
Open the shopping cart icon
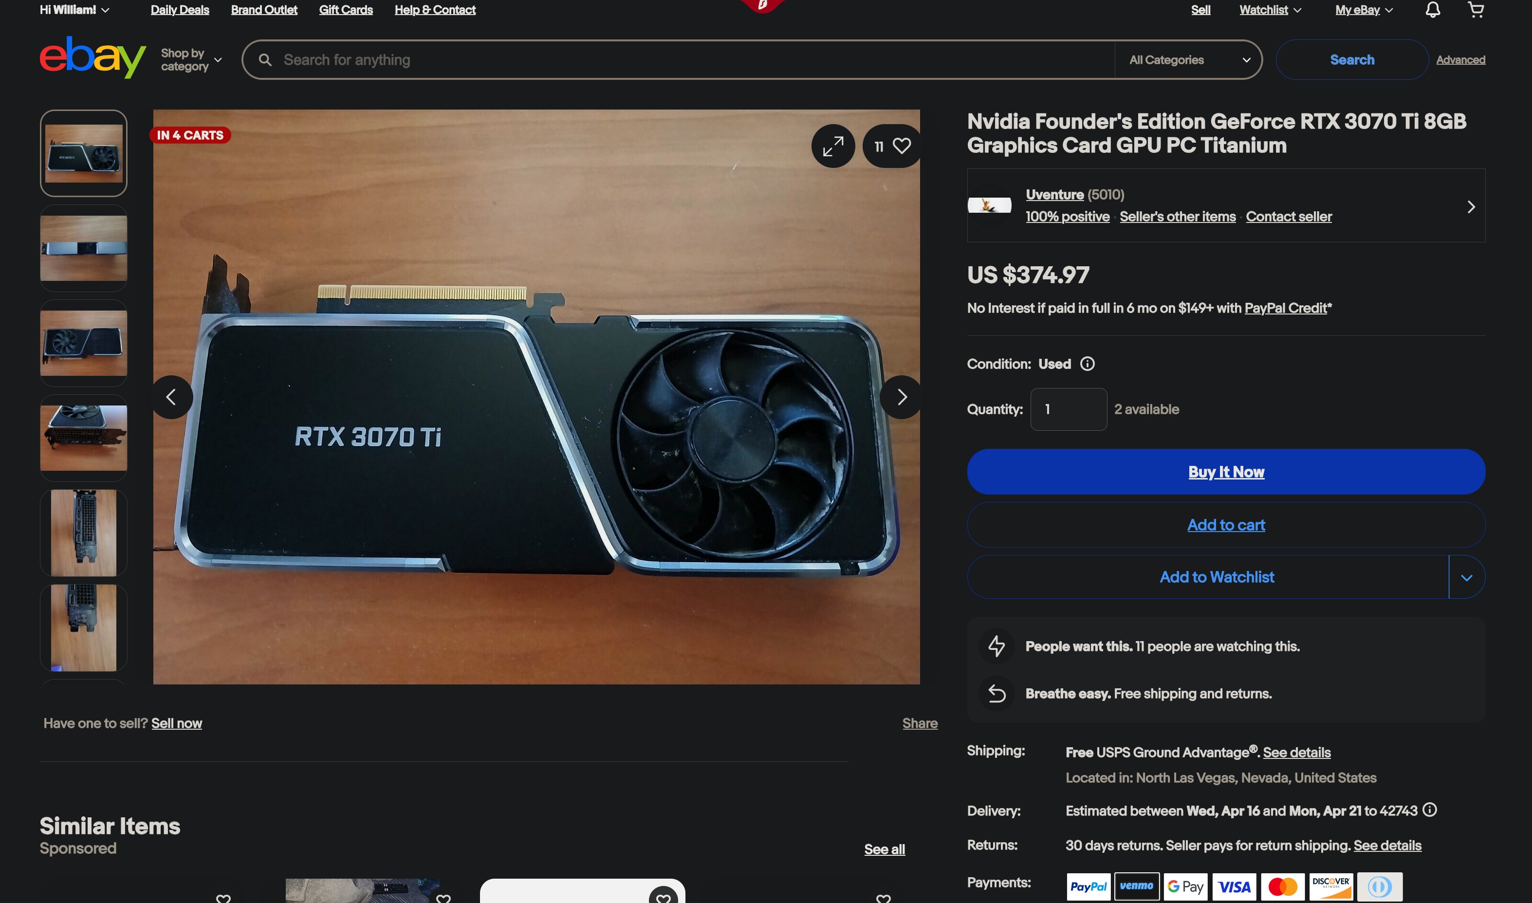[1476, 10]
